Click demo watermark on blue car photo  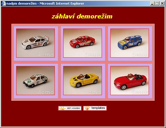pyautogui.click(x=140, y=55)
